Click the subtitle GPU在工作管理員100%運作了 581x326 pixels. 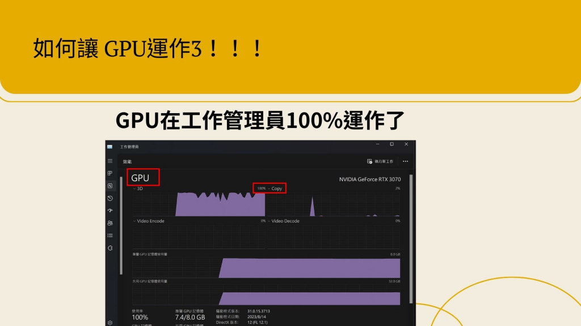[260, 121]
